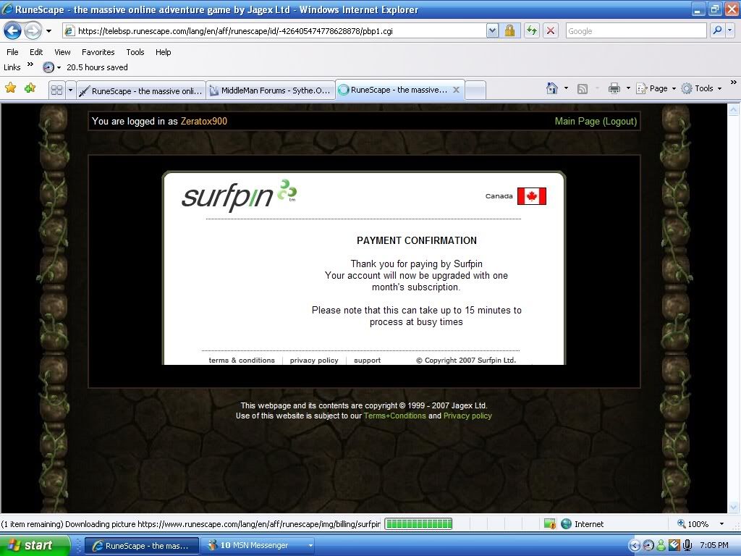Click the Main Page (Logout) link
This screenshot has width=741, height=556.
click(x=596, y=121)
